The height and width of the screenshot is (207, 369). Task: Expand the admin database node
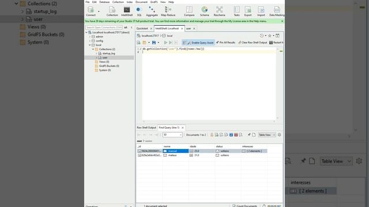[x=90, y=37]
